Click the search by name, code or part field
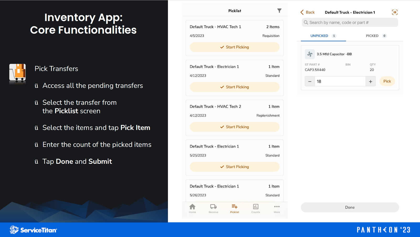The image size is (420, 237). (350, 22)
